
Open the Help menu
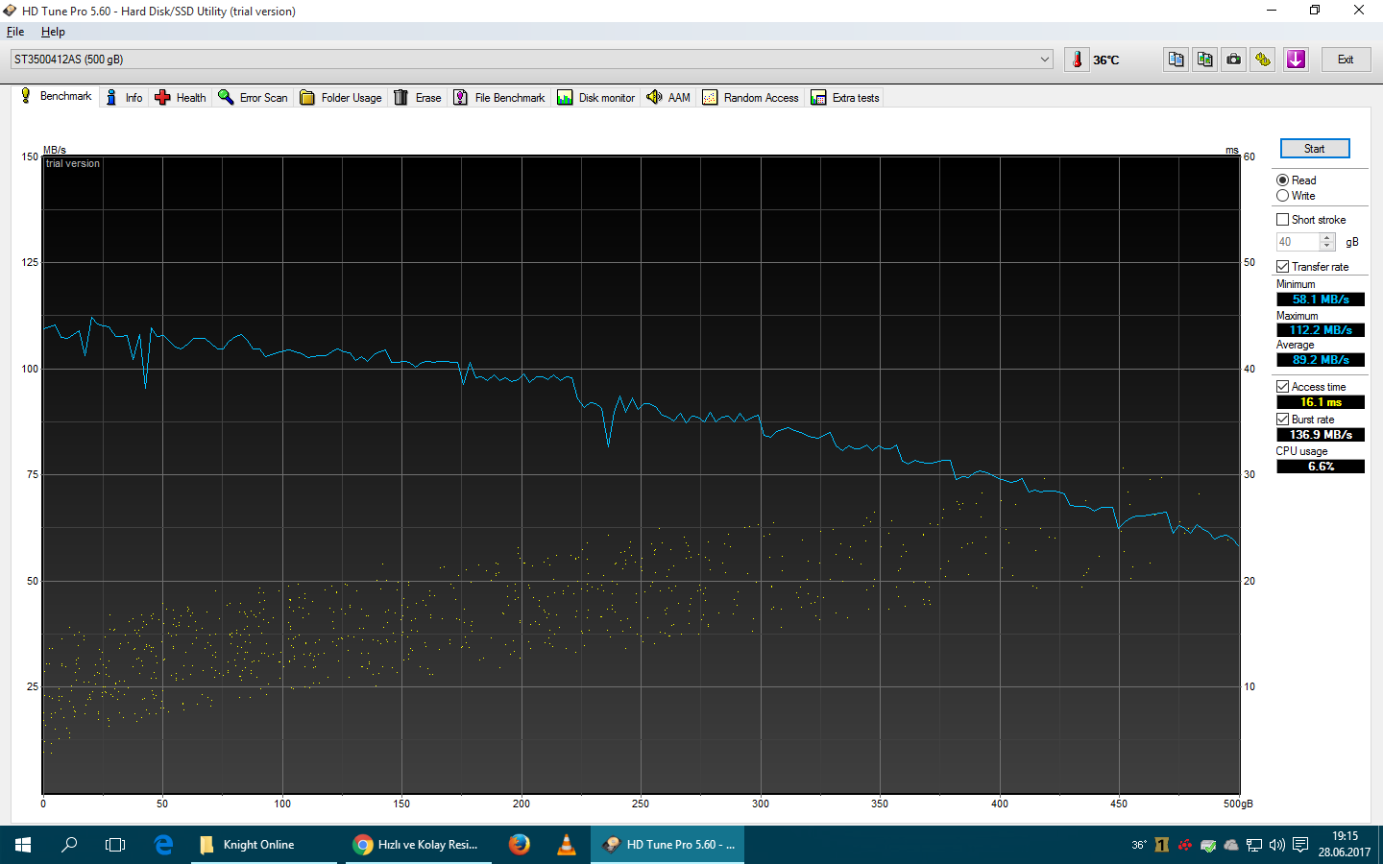coord(53,32)
